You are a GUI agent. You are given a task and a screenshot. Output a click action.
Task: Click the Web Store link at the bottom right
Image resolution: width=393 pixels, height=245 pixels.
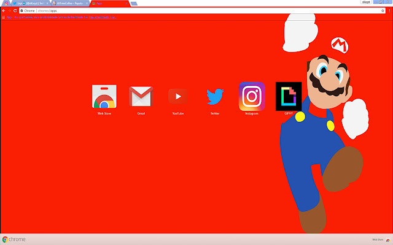click(x=381, y=239)
